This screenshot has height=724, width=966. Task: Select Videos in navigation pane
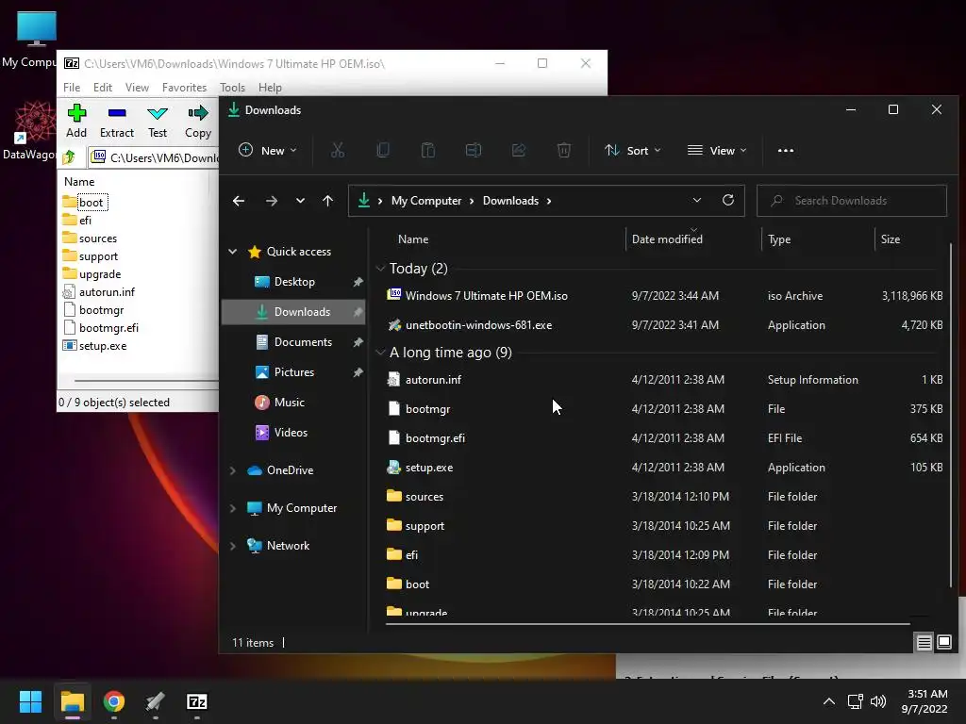293,433
